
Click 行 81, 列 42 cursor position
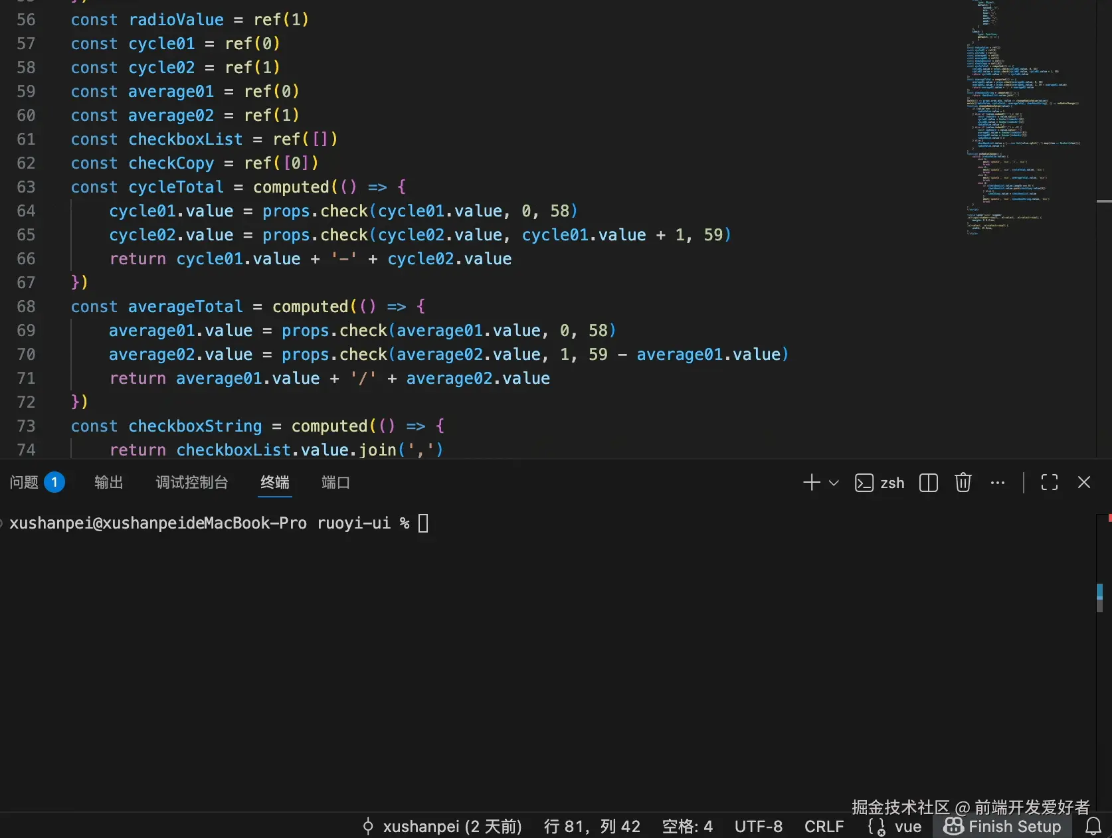[592, 827]
